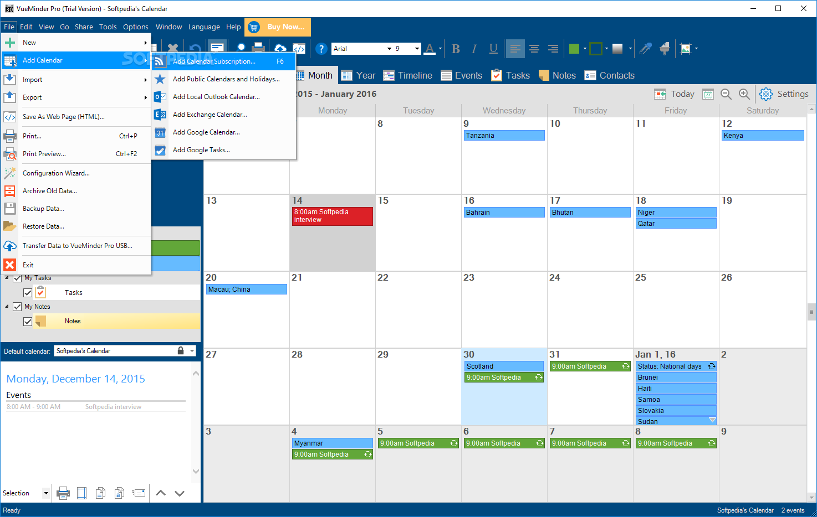Open the Tools menu
Viewport: 817px width, 517px height.
[x=108, y=27]
